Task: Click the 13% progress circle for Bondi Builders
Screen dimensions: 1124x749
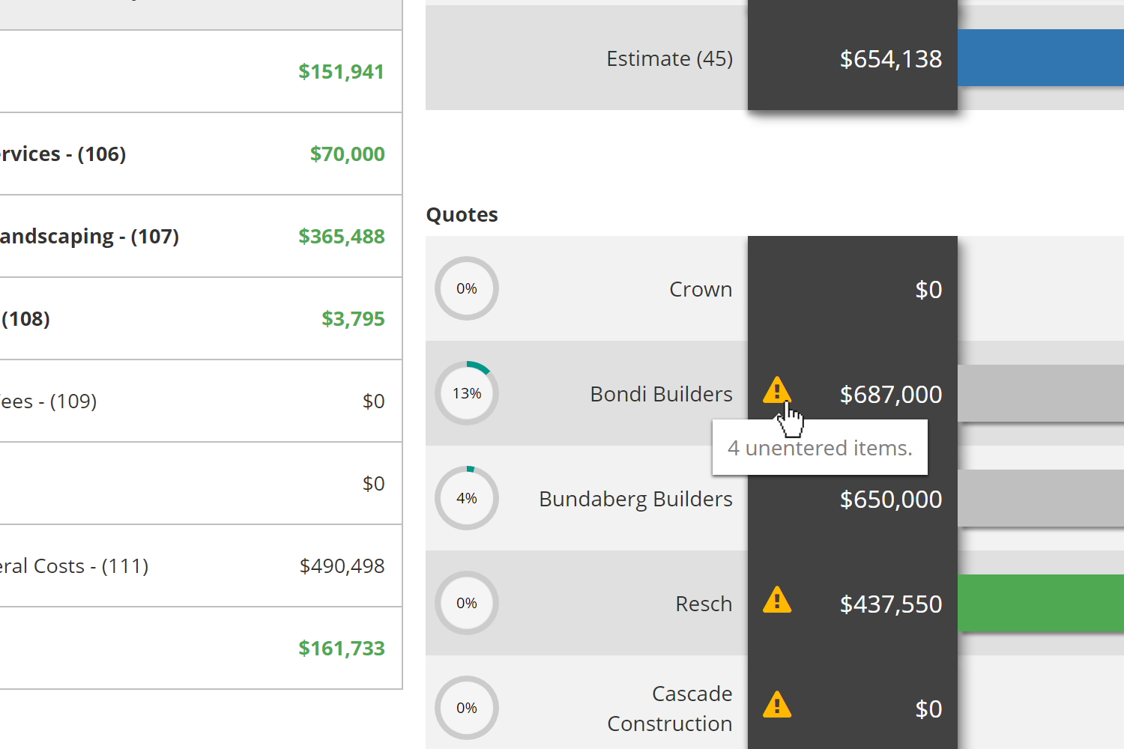Action: click(x=467, y=393)
